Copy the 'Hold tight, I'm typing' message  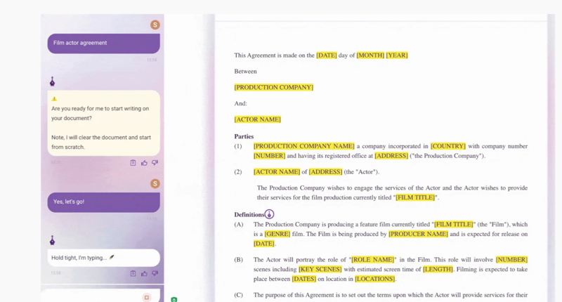pyautogui.click(x=133, y=273)
